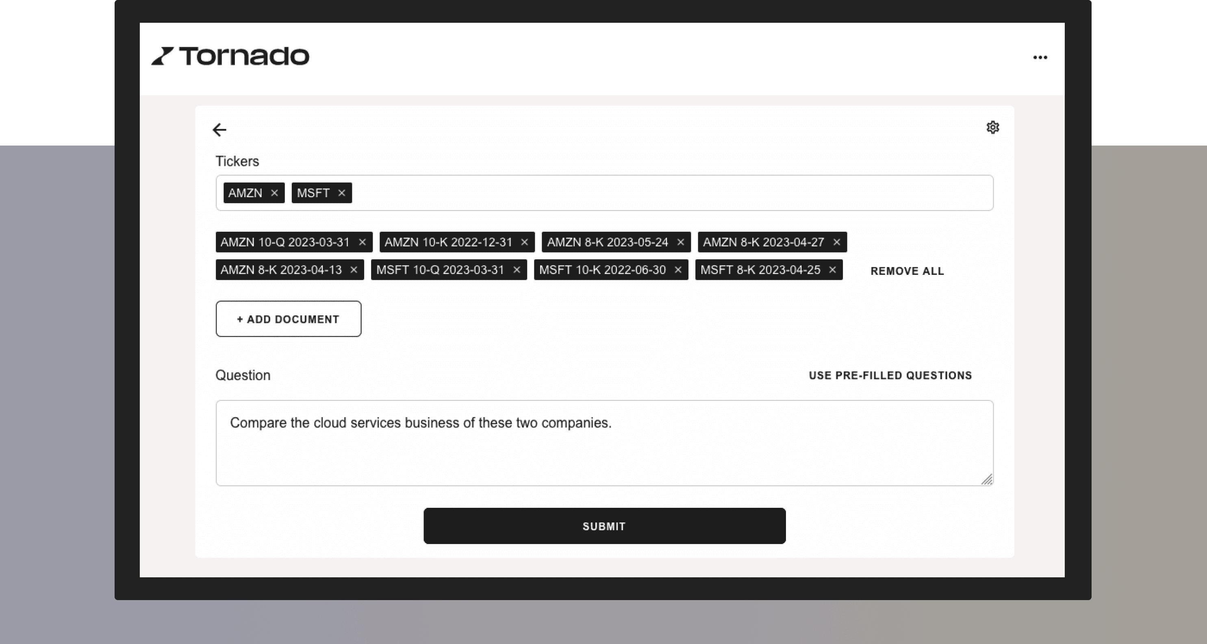Use pre-filled questions link

coord(890,375)
